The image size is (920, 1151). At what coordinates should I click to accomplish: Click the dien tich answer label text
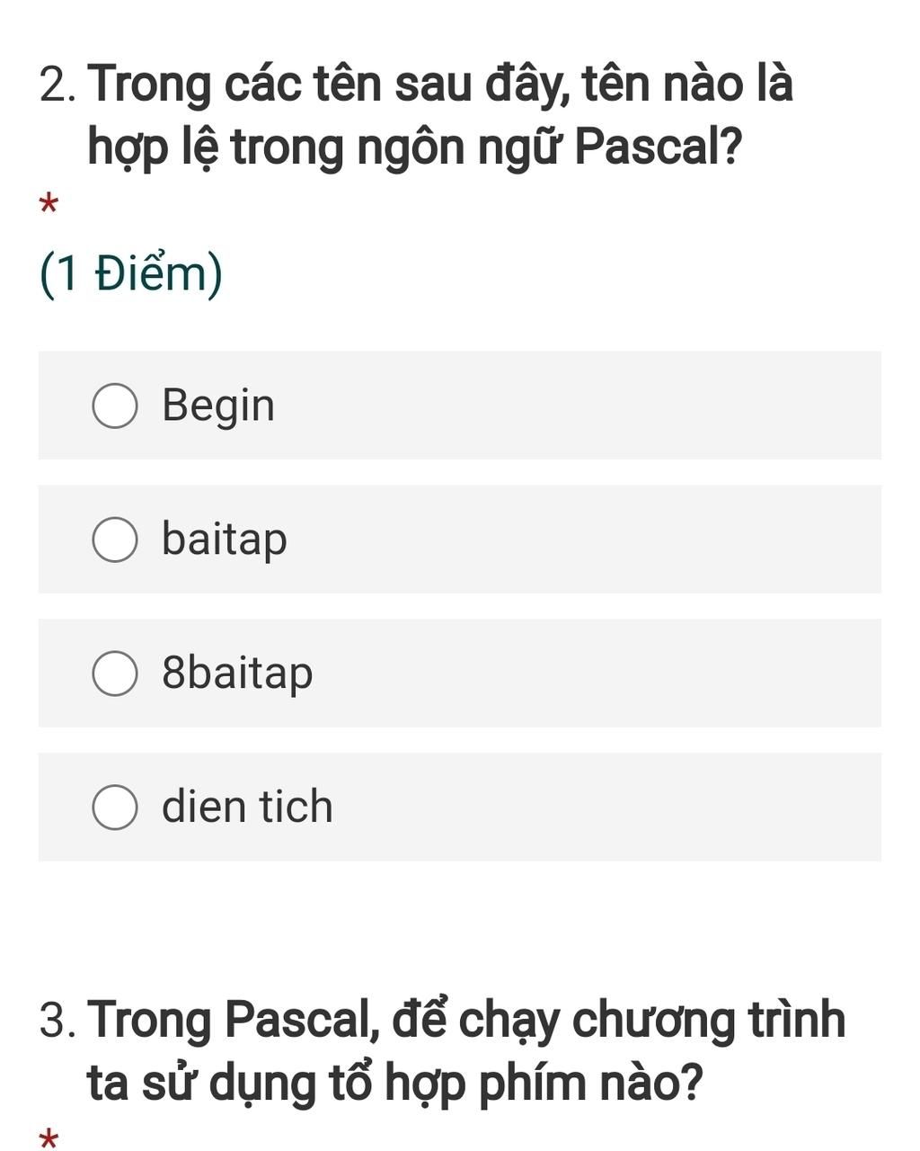(247, 806)
